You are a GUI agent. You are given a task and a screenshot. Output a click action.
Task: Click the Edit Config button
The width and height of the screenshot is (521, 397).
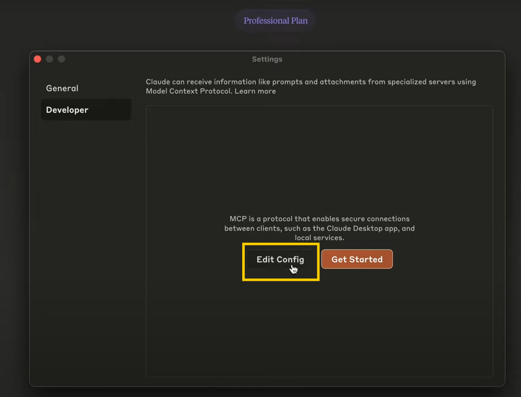(280, 259)
